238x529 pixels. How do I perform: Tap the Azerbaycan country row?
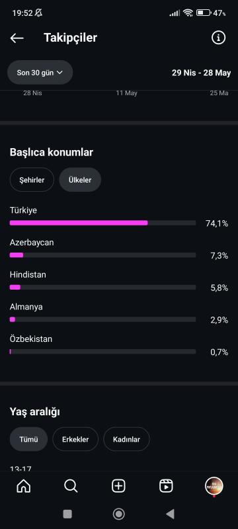[119, 249]
